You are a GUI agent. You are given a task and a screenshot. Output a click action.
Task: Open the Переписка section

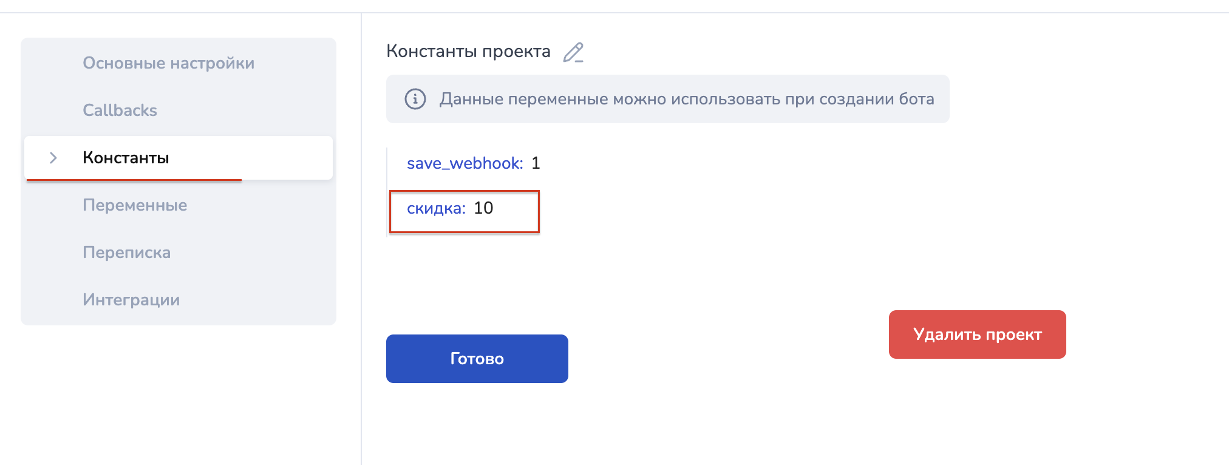126,253
